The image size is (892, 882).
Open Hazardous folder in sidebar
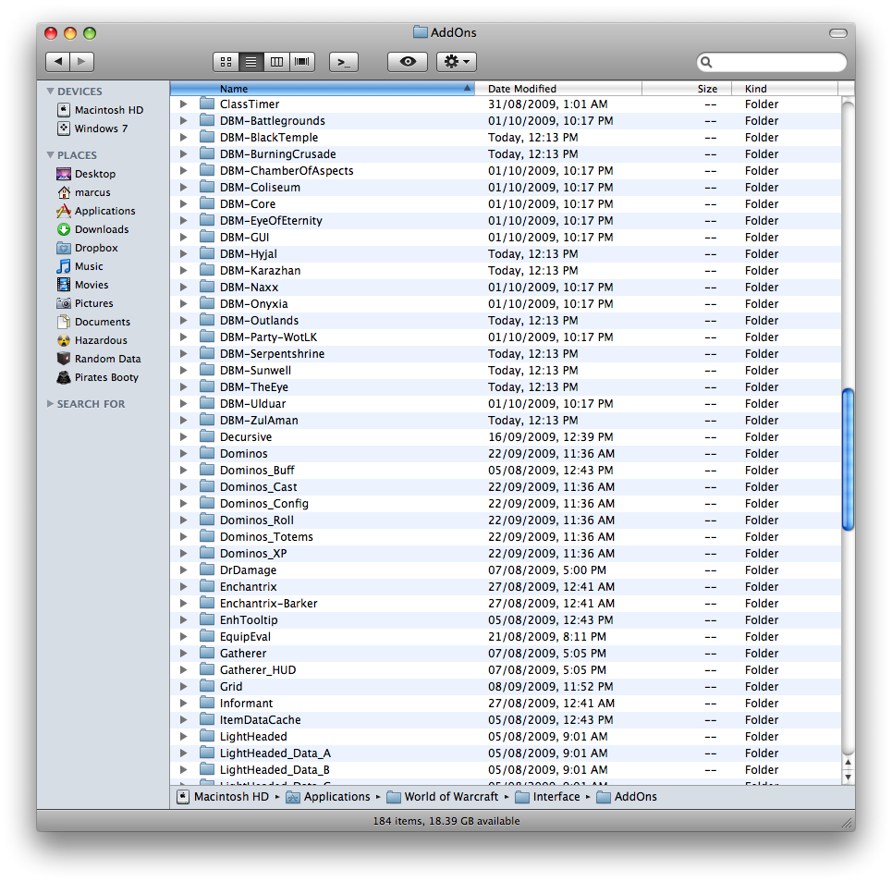coord(92,340)
